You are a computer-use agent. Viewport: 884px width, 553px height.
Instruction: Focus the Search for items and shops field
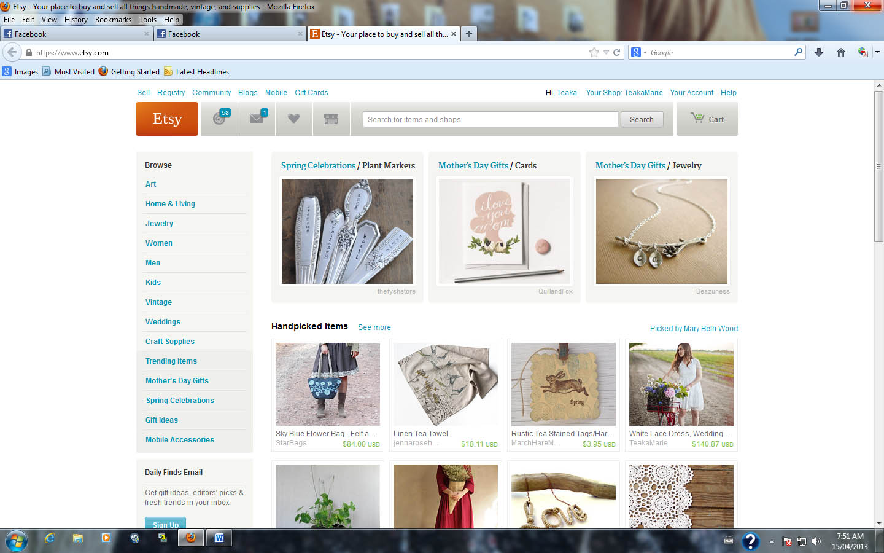click(x=490, y=119)
